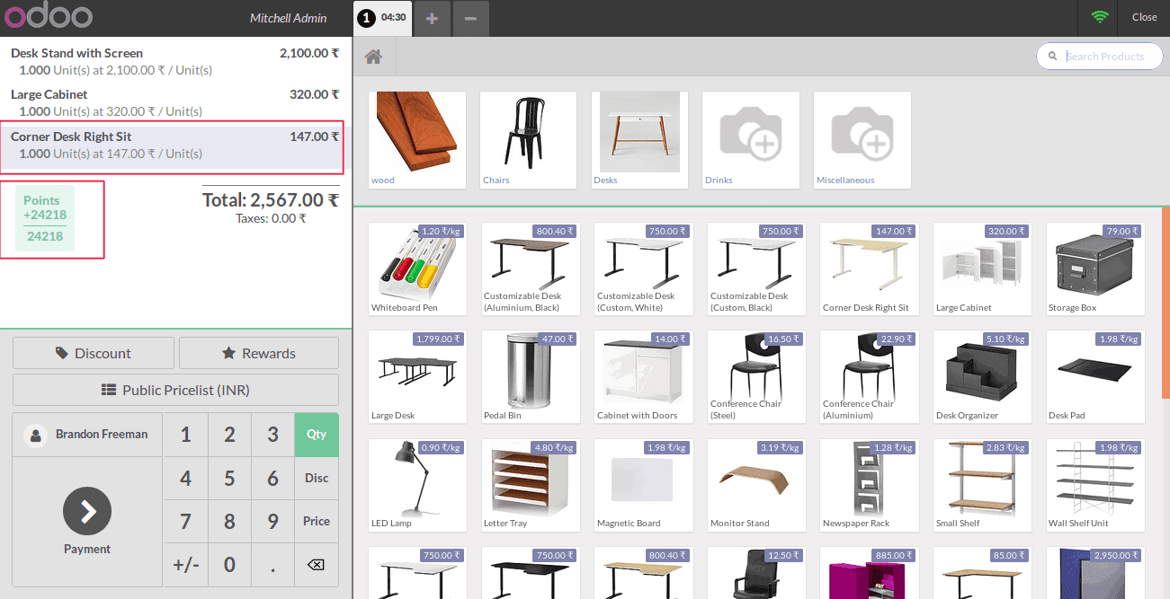Add Desk Pad product
1170x599 pixels.
1095,376
